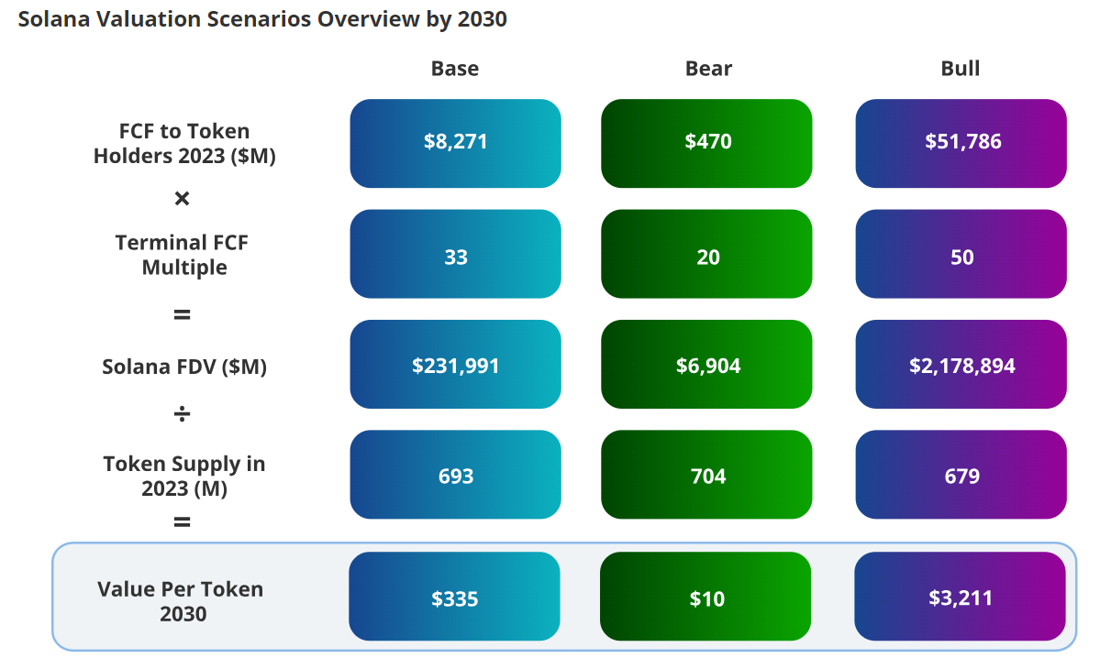1100x658 pixels.
Task: Click the $6,904 Bear FDV tile
Action: (x=706, y=365)
